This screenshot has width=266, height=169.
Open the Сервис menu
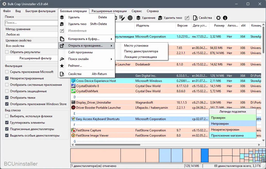point(137,11)
